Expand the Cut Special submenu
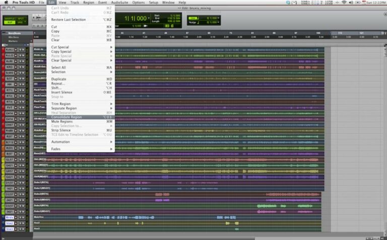This screenshot has width=387, height=240. (82, 47)
